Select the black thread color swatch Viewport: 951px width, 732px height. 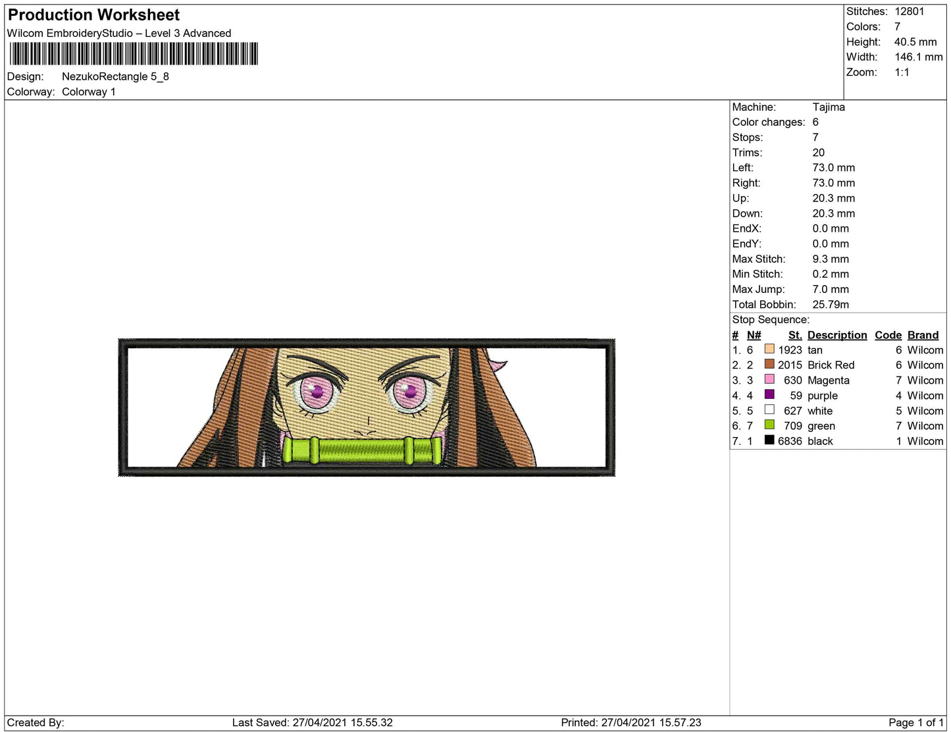769,440
